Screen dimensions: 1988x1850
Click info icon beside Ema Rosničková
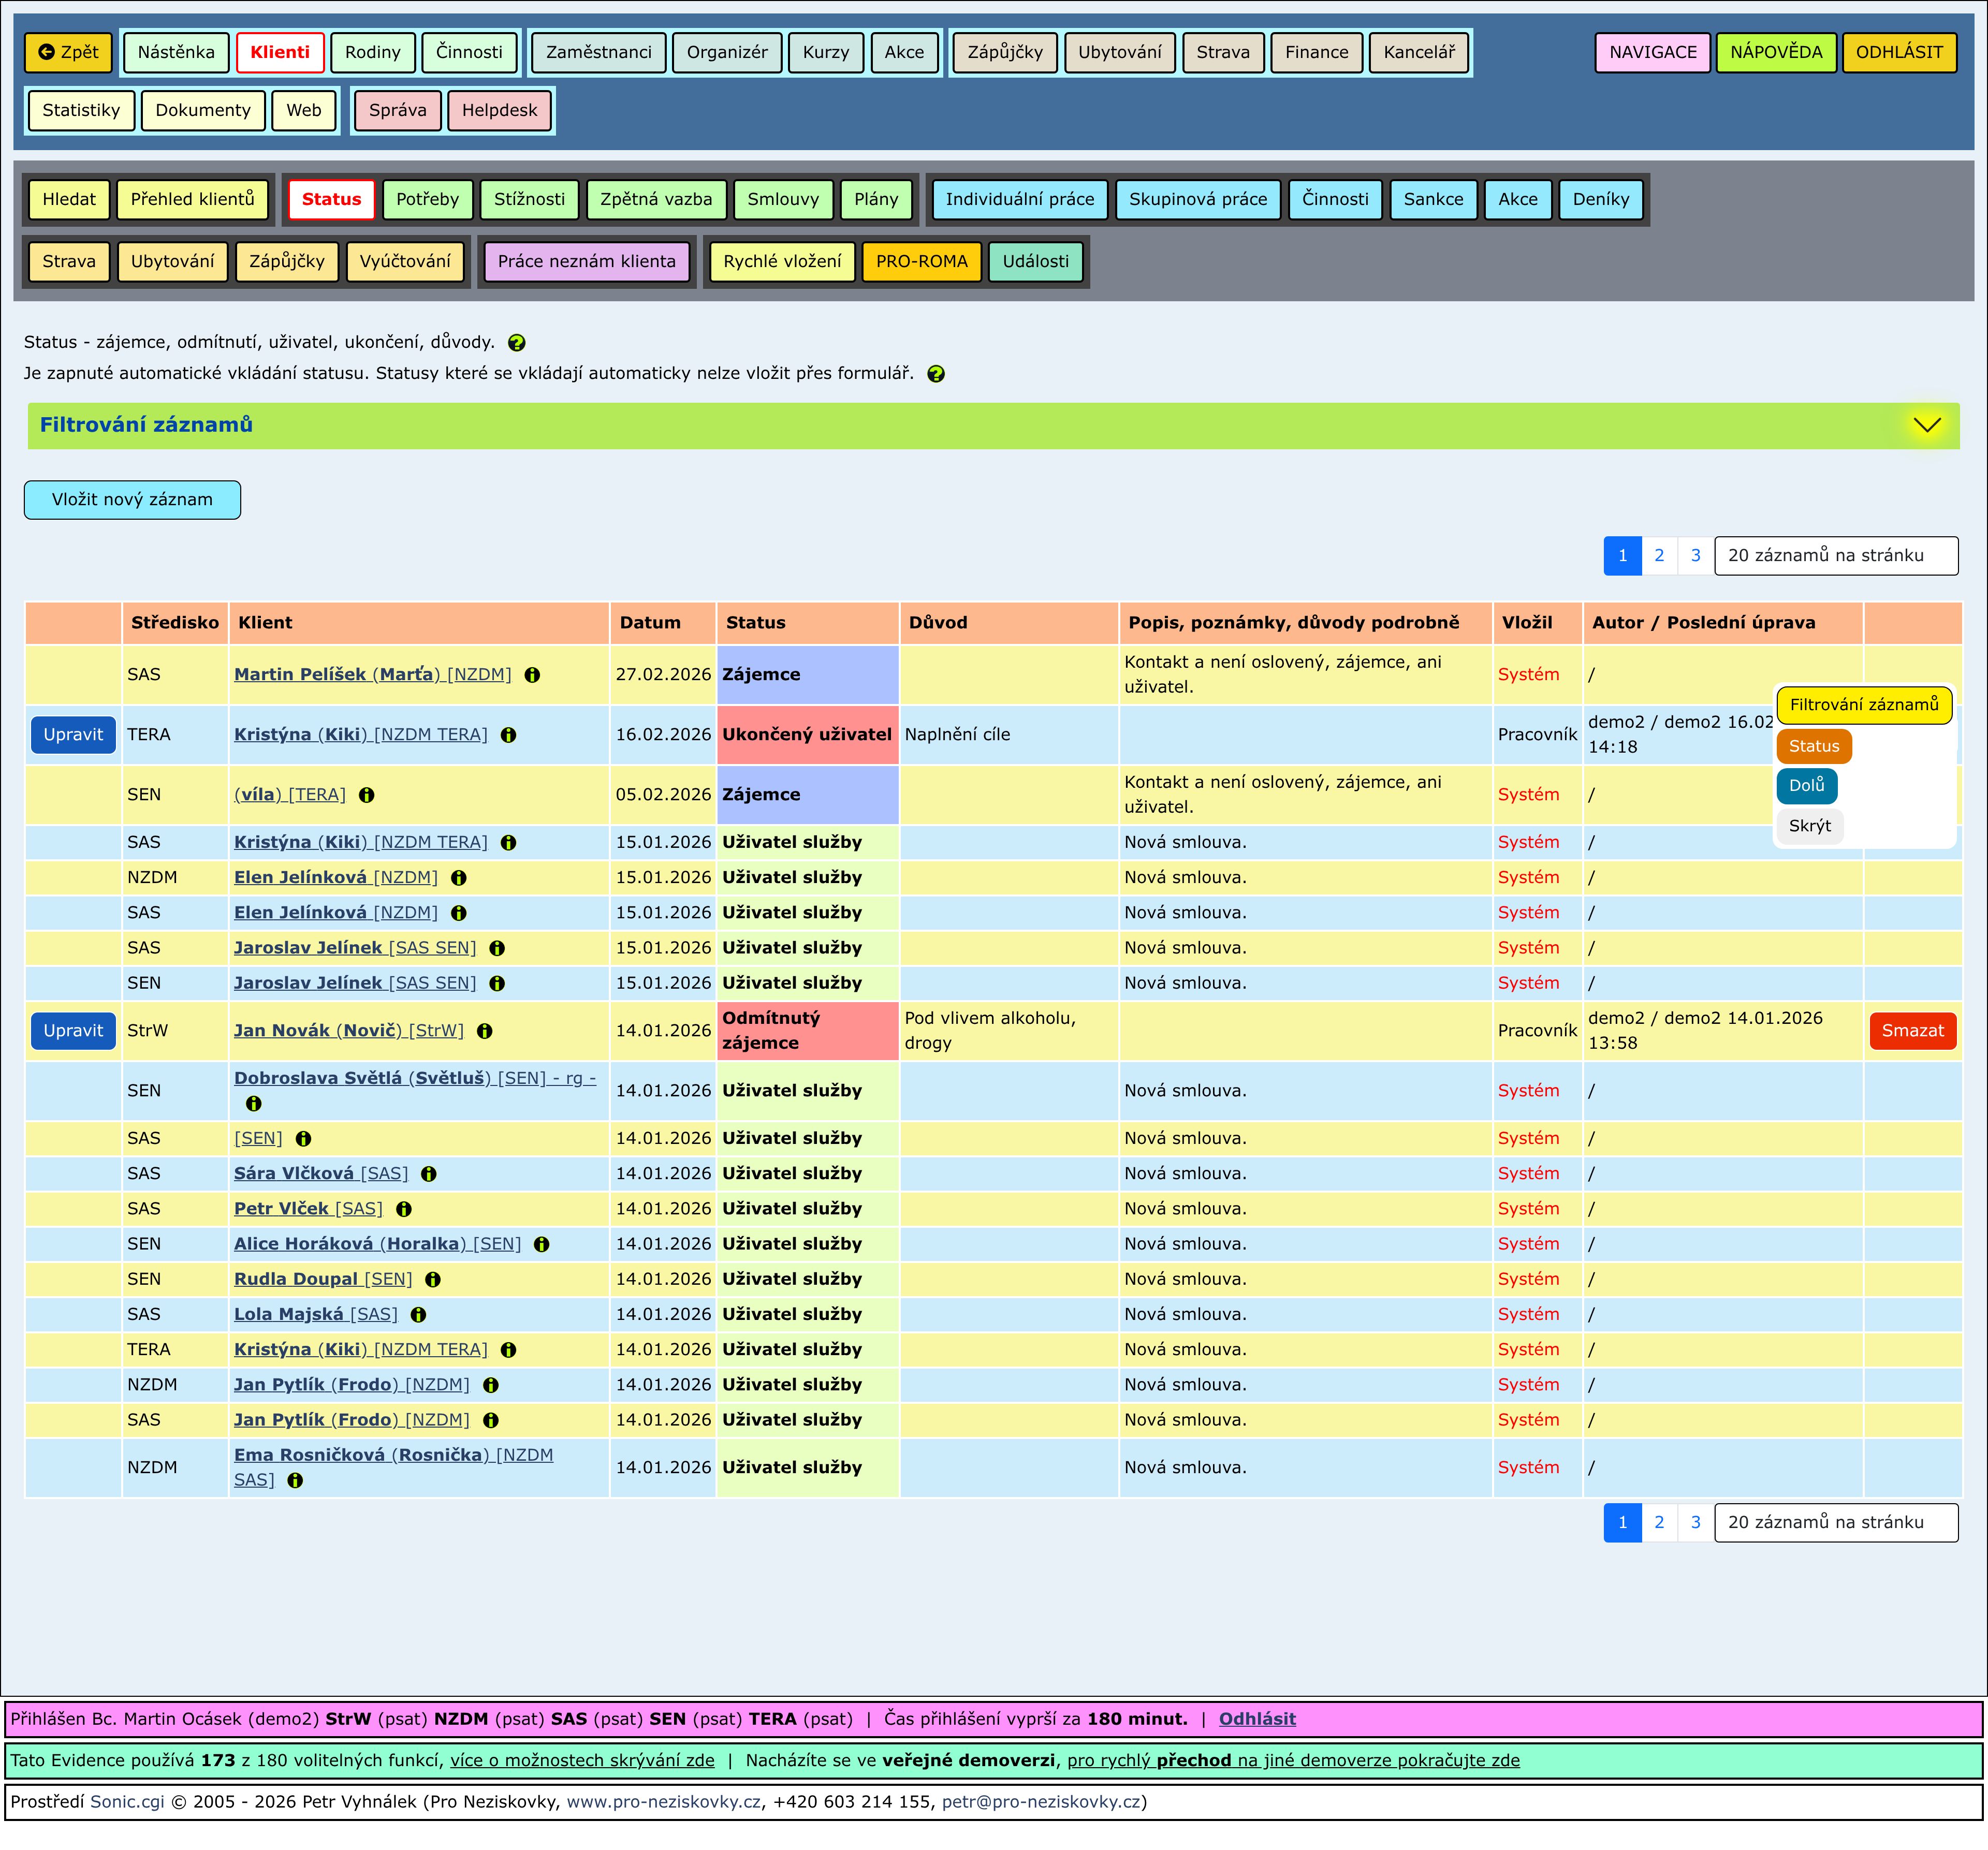coord(295,1481)
